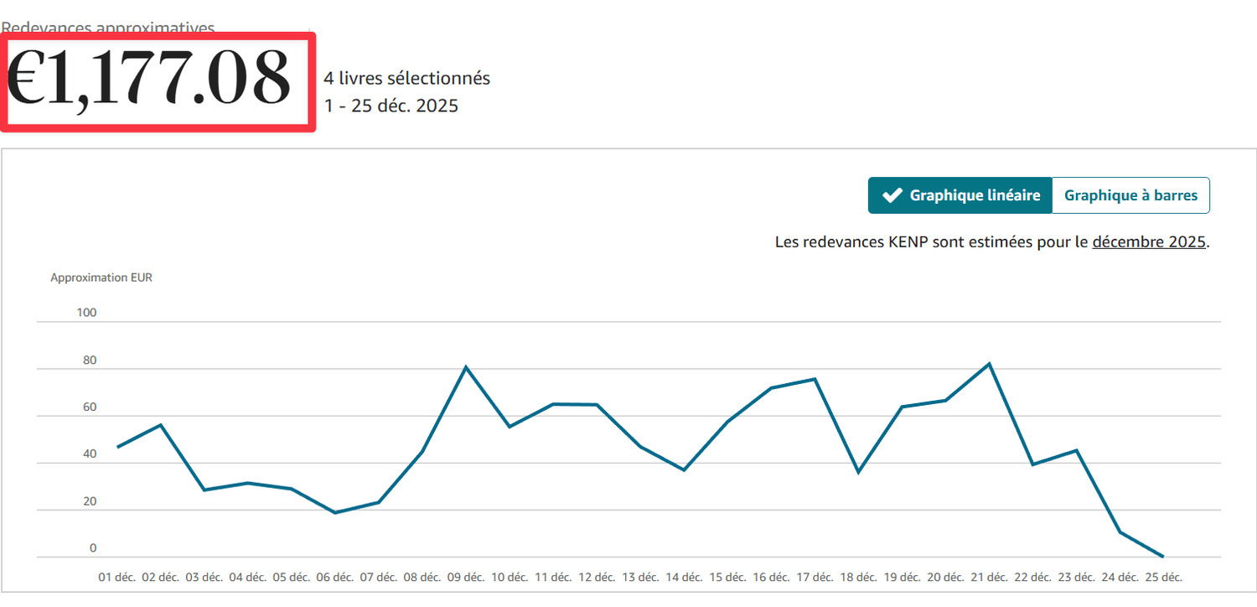The width and height of the screenshot is (1257, 607).
Task: Click the zero data point at 25 déc.
Action: [x=1163, y=556]
